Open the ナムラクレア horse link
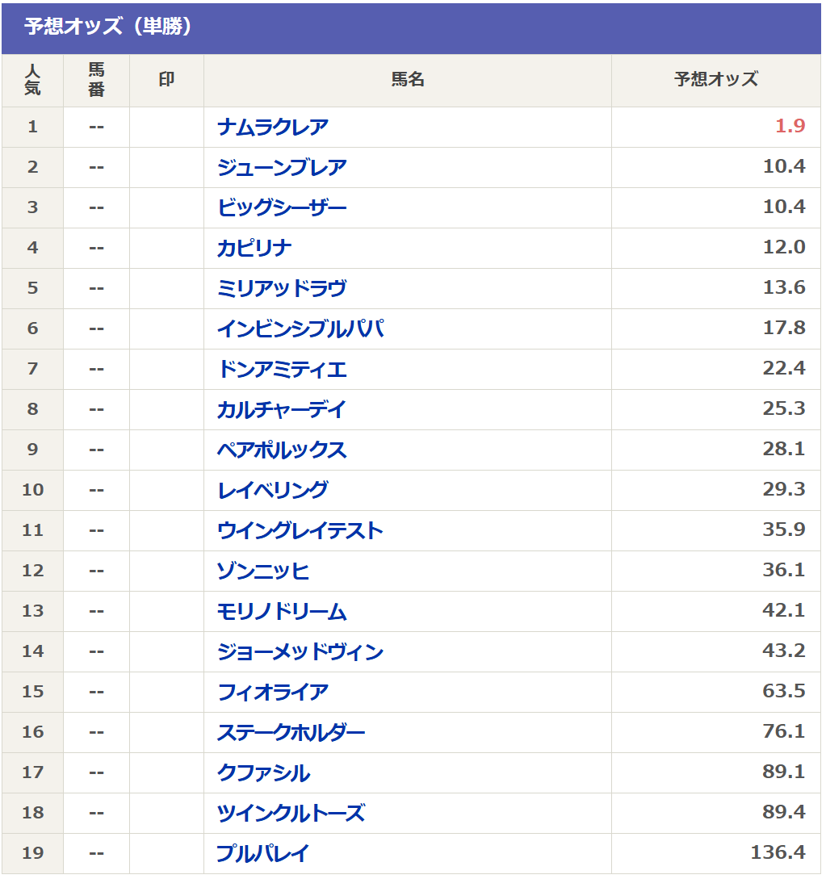826x879 pixels. pyautogui.click(x=273, y=128)
